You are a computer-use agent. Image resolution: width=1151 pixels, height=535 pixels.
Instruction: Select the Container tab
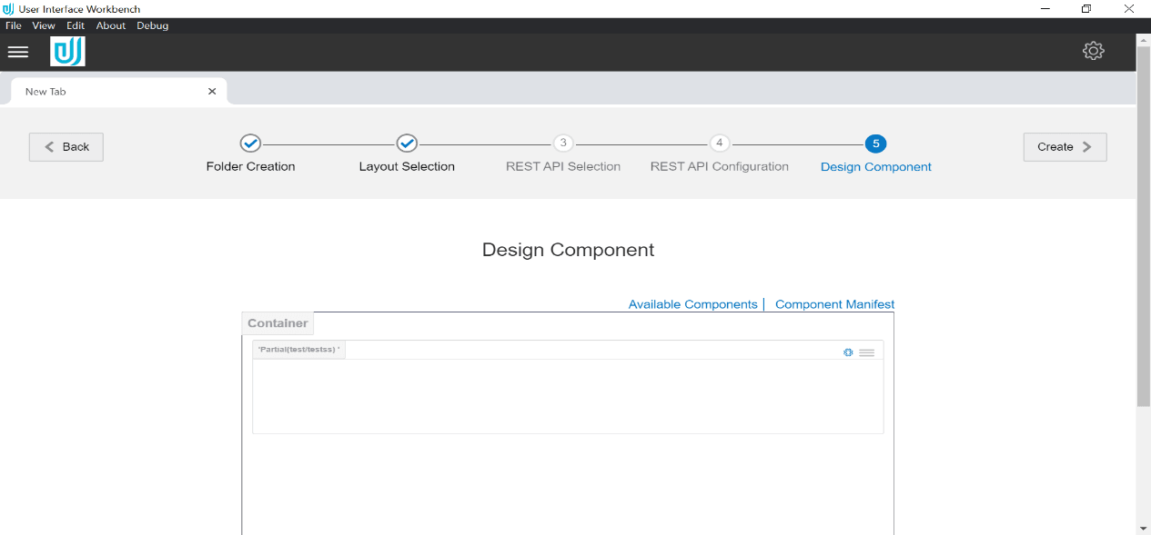click(277, 322)
